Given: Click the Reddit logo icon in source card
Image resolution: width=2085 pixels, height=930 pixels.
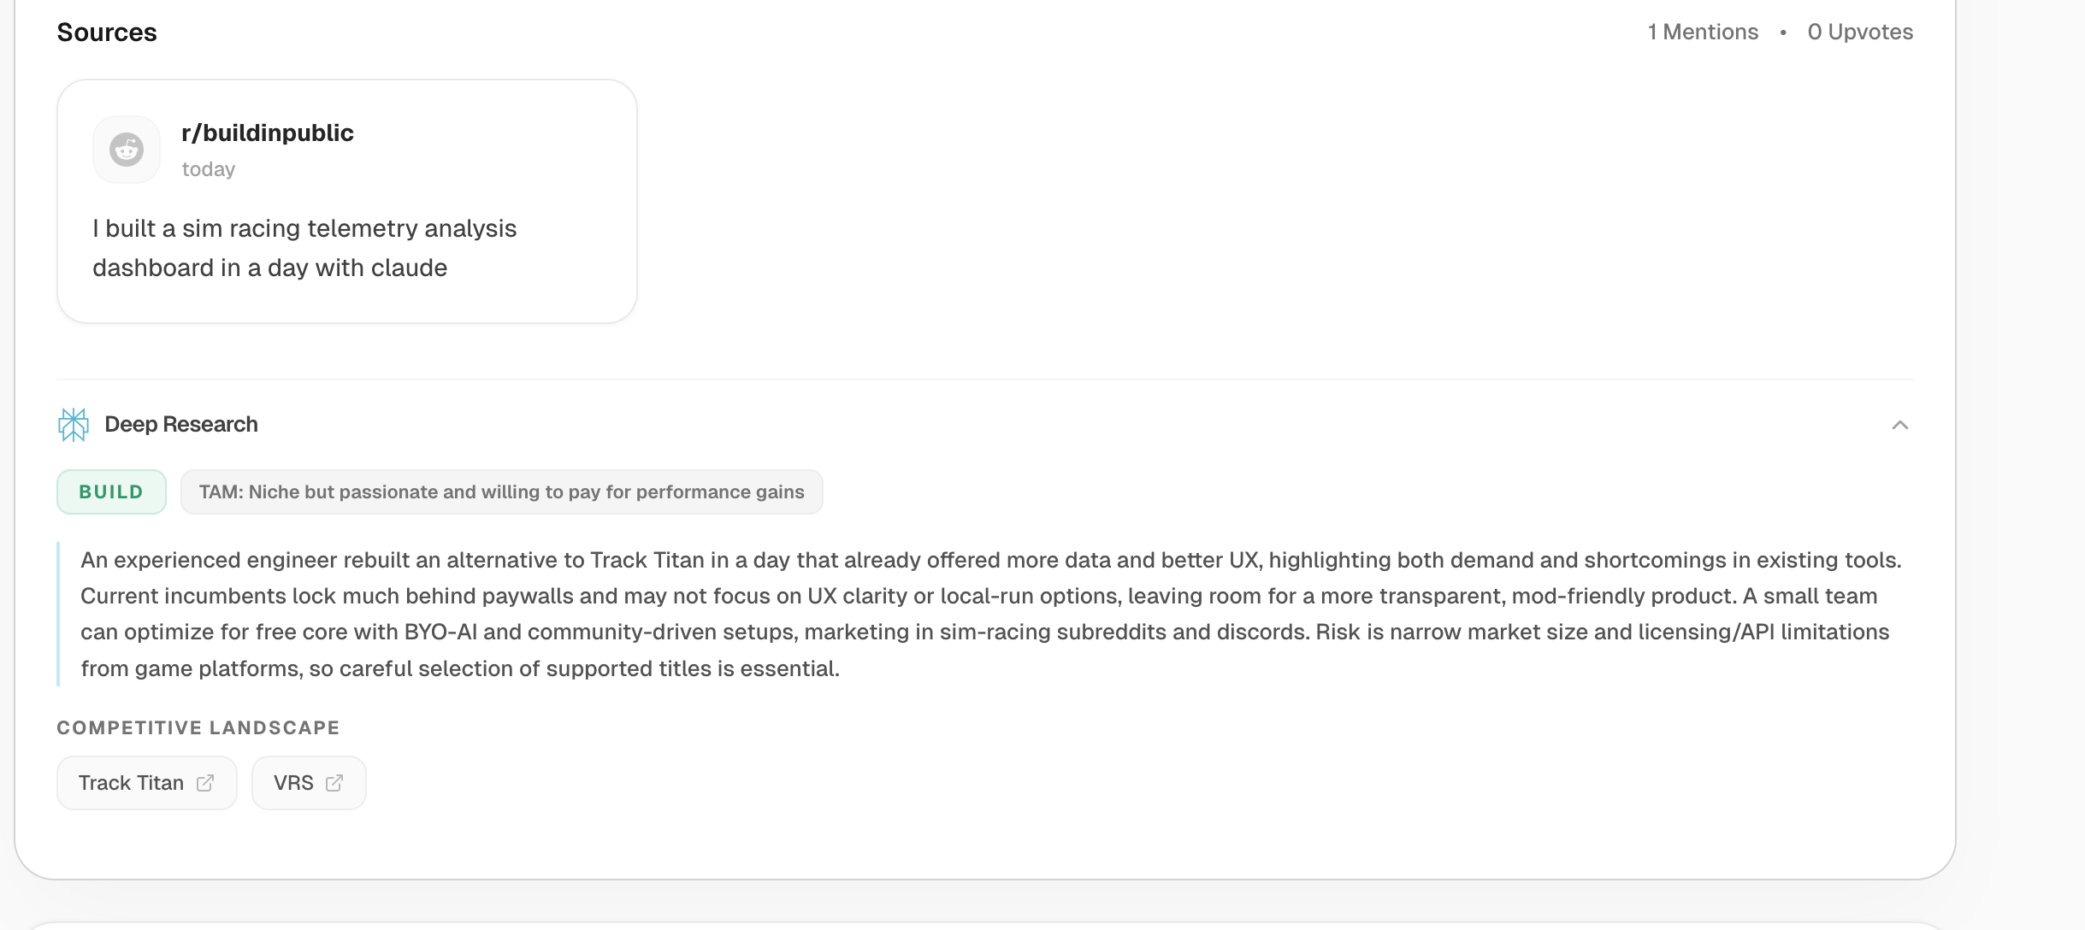Looking at the screenshot, I should point(127,150).
